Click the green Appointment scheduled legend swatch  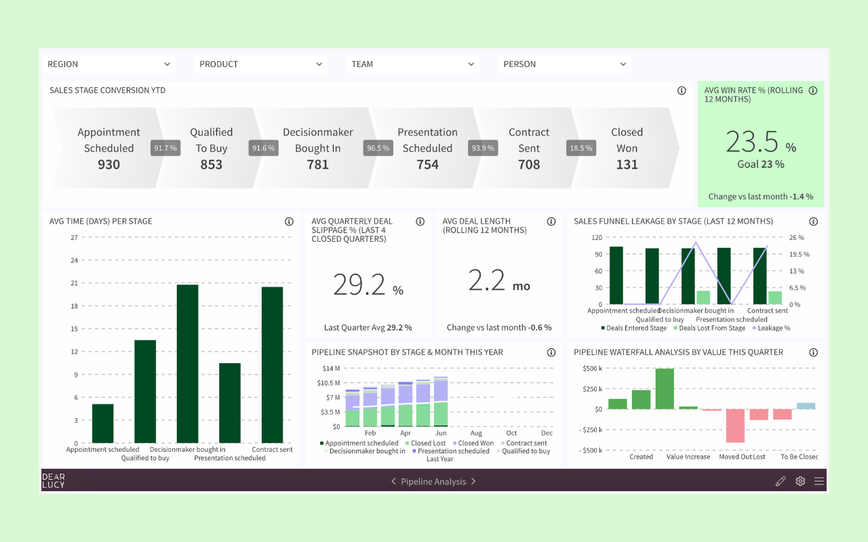(x=321, y=442)
